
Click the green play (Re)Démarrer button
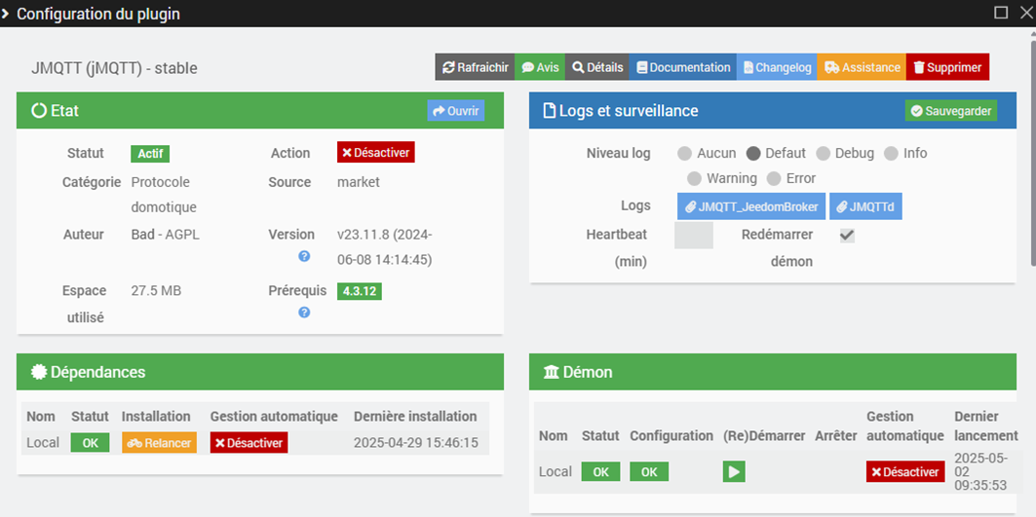point(734,472)
